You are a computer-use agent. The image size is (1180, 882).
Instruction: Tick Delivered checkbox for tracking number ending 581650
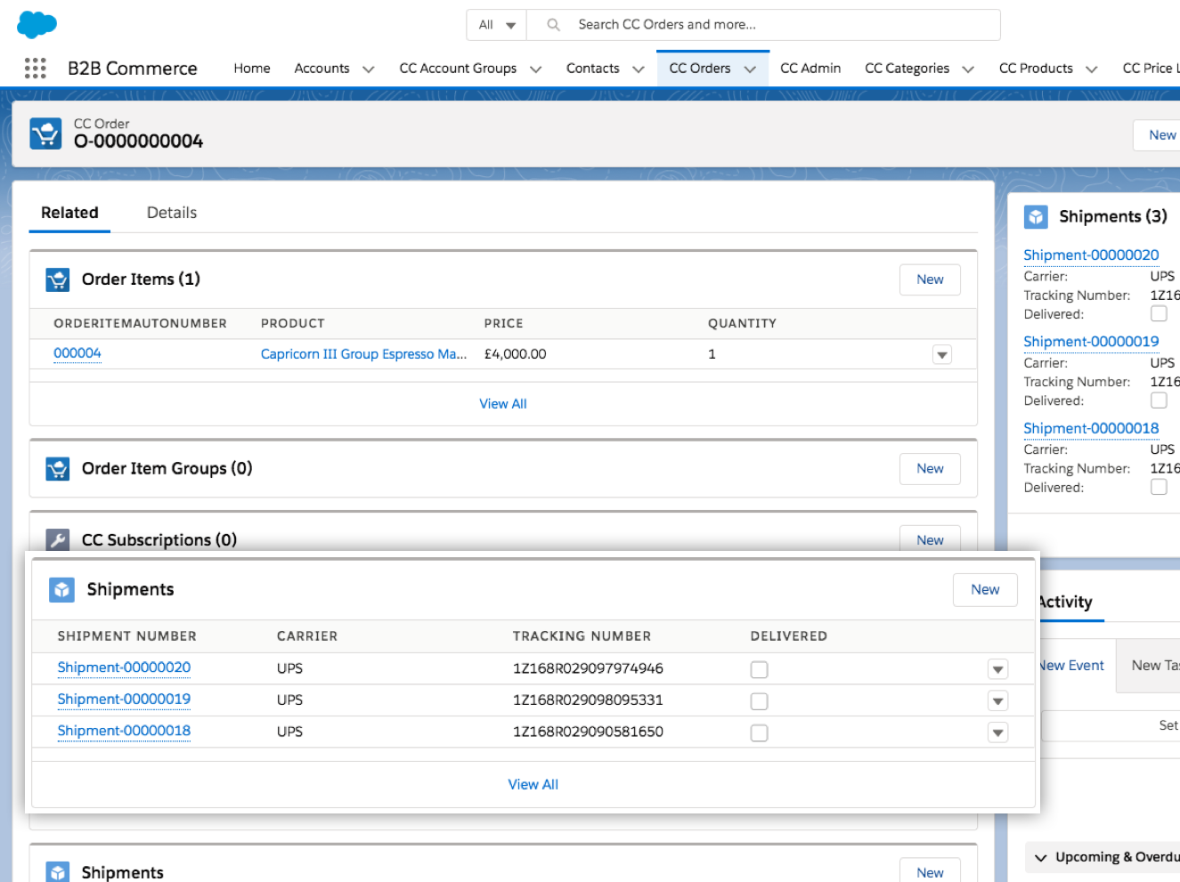[759, 732]
